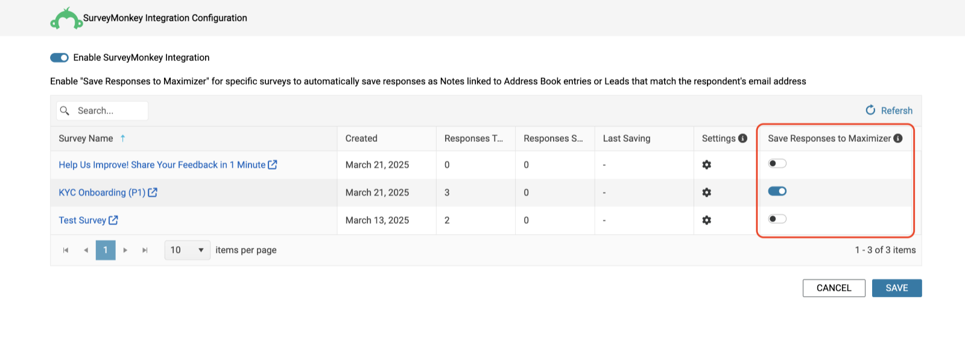Click the Refresh circular arrow icon
Screen dimensions: 965x338
click(870, 110)
